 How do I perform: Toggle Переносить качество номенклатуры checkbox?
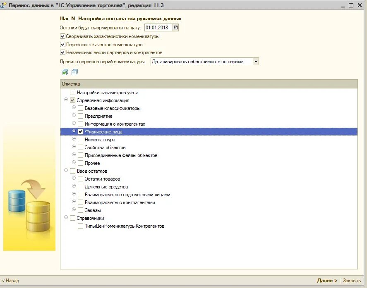pos(62,44)
